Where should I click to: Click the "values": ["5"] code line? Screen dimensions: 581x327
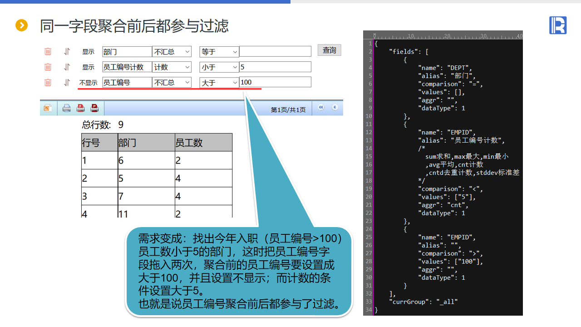(x=448, y=197)
